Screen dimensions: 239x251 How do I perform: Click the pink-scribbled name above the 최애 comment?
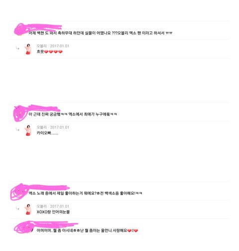coord(44,108)
